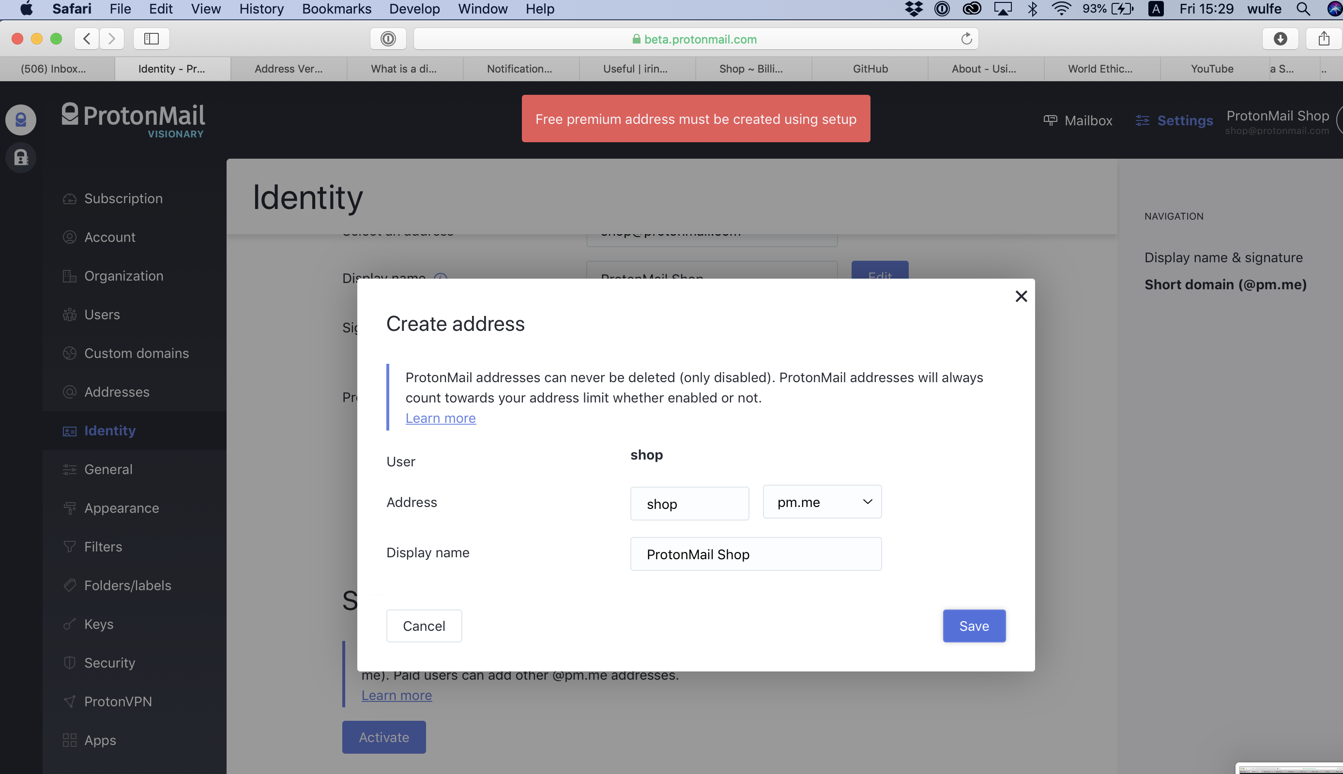The image size is (1343, 774).
Task: Open Custom domains settings
Action: pyautogui.click(x=70, y=353)
